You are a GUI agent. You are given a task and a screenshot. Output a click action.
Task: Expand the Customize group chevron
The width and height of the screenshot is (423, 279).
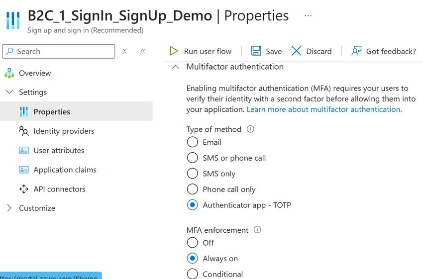point(9,208)
